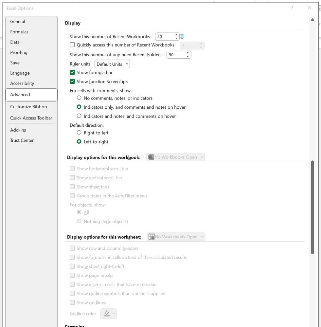This screenshot has height=327, width=321.
Task: Open the Ruler units dropdown
Action: pyautogui.click(x=112, y=64)
